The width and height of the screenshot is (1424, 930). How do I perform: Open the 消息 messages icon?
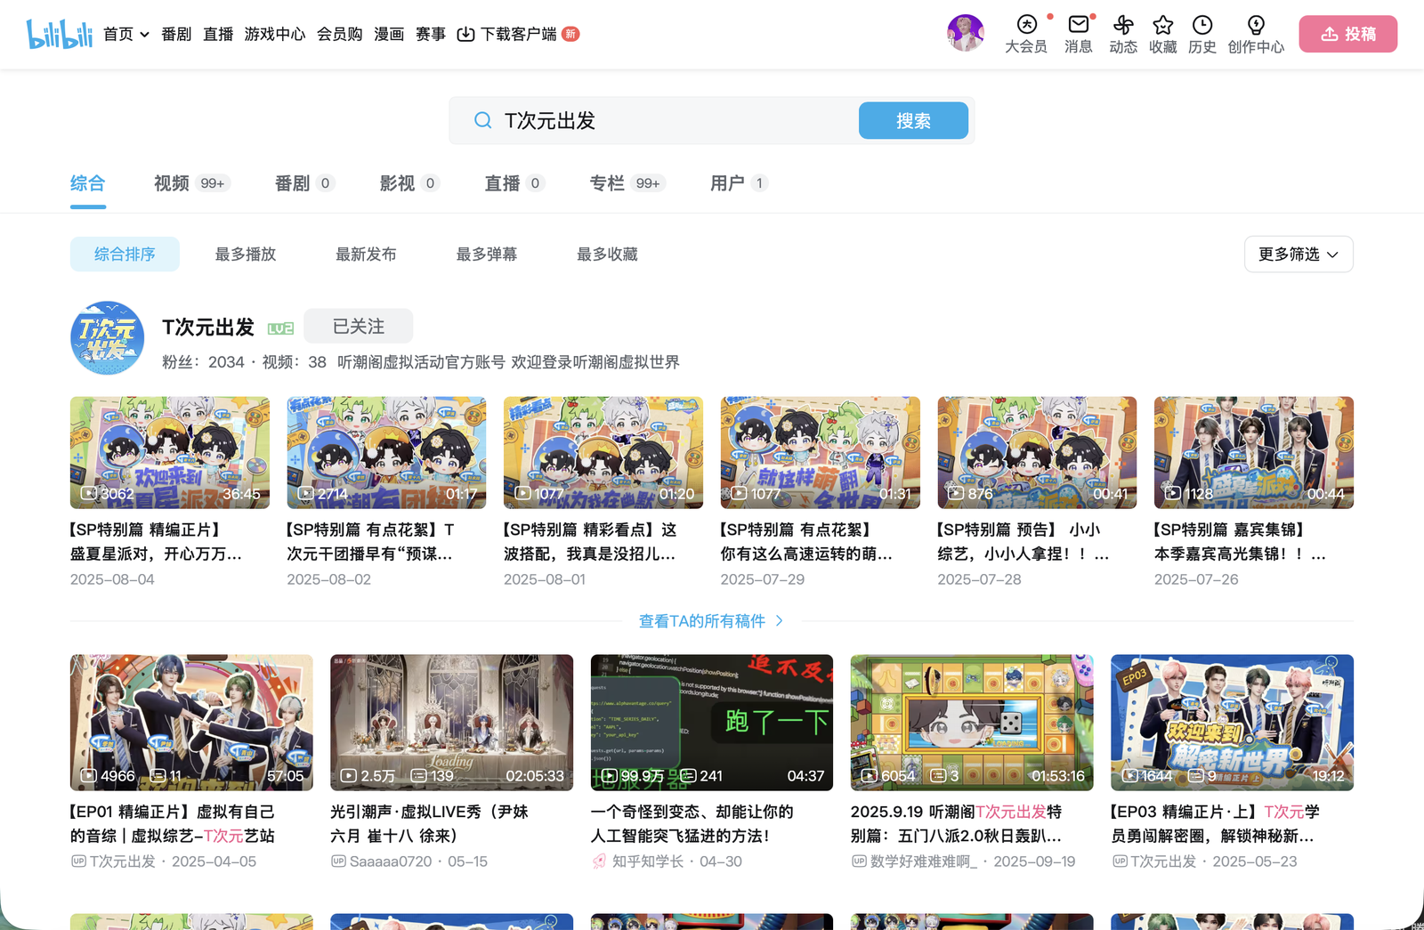tap(1078, 35)
